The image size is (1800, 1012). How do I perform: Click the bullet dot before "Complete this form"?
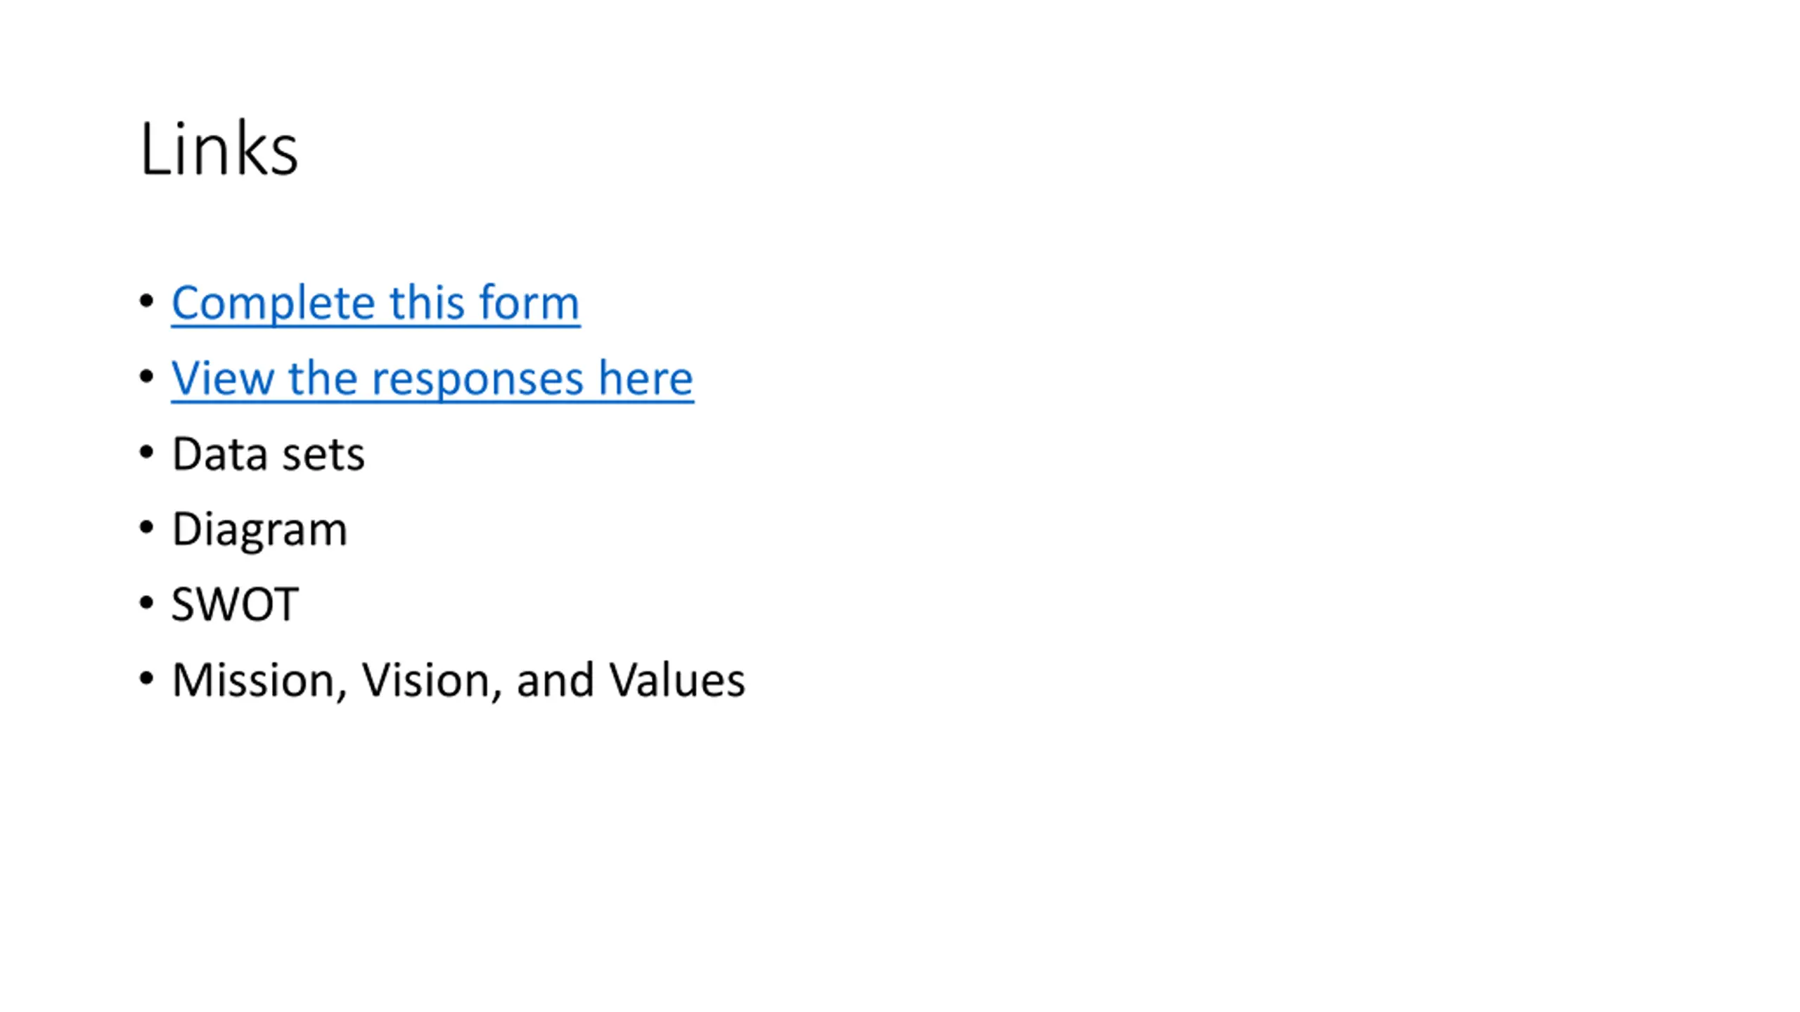[146, 301]
